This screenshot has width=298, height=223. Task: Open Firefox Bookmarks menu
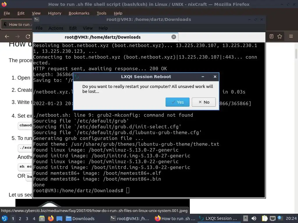point(79,13)
